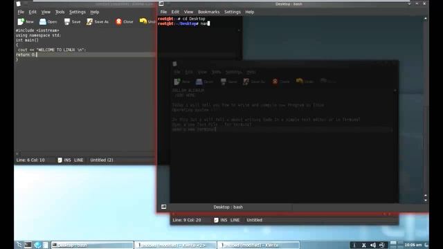Toggle INS insert mode in left KWrite status bar
Screen dimensions: 443x249
point(68,160)
